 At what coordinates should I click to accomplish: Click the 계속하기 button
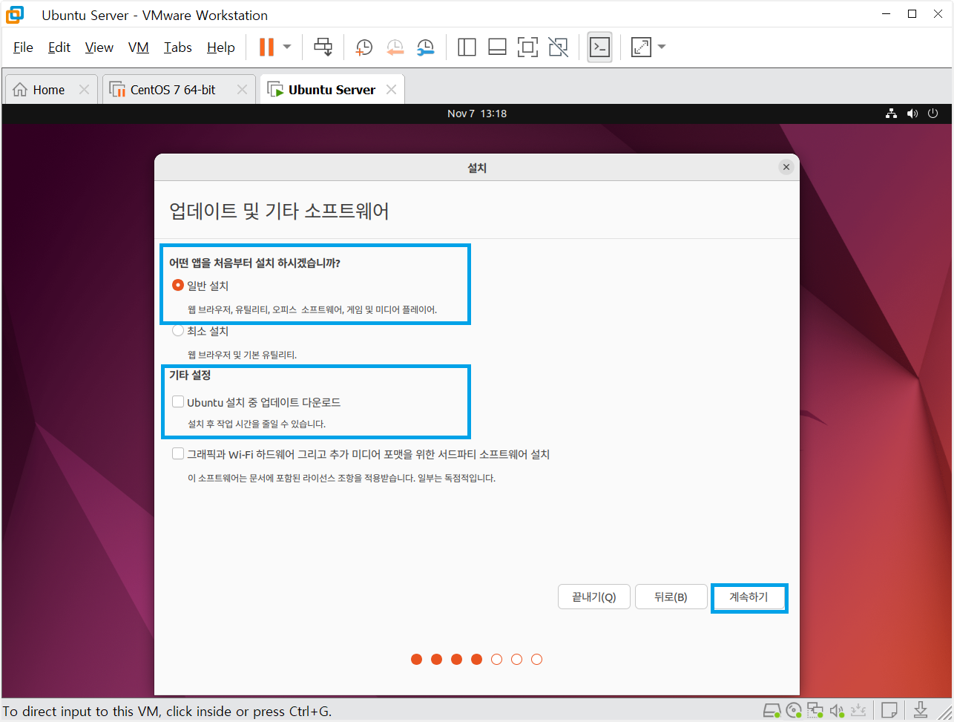(x=749, y=597)
